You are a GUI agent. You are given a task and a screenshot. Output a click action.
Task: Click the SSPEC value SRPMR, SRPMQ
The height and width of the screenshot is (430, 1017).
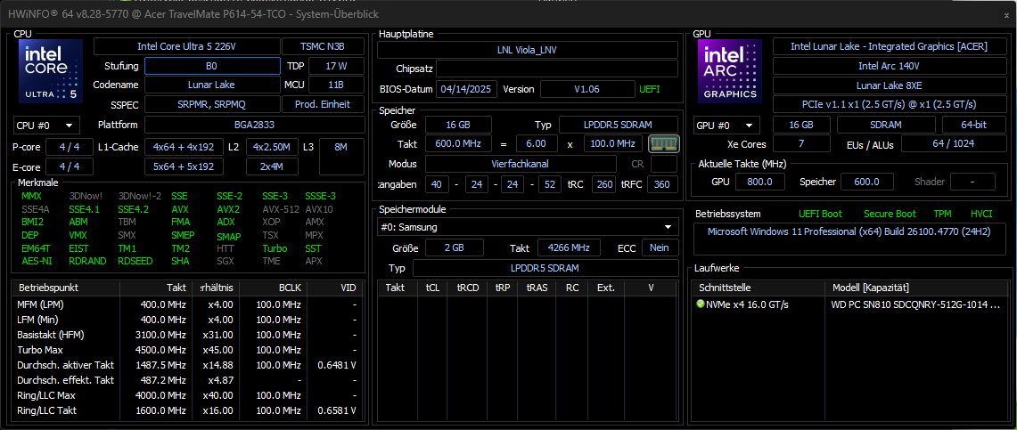pyautogui.click(x=212, y=104)
